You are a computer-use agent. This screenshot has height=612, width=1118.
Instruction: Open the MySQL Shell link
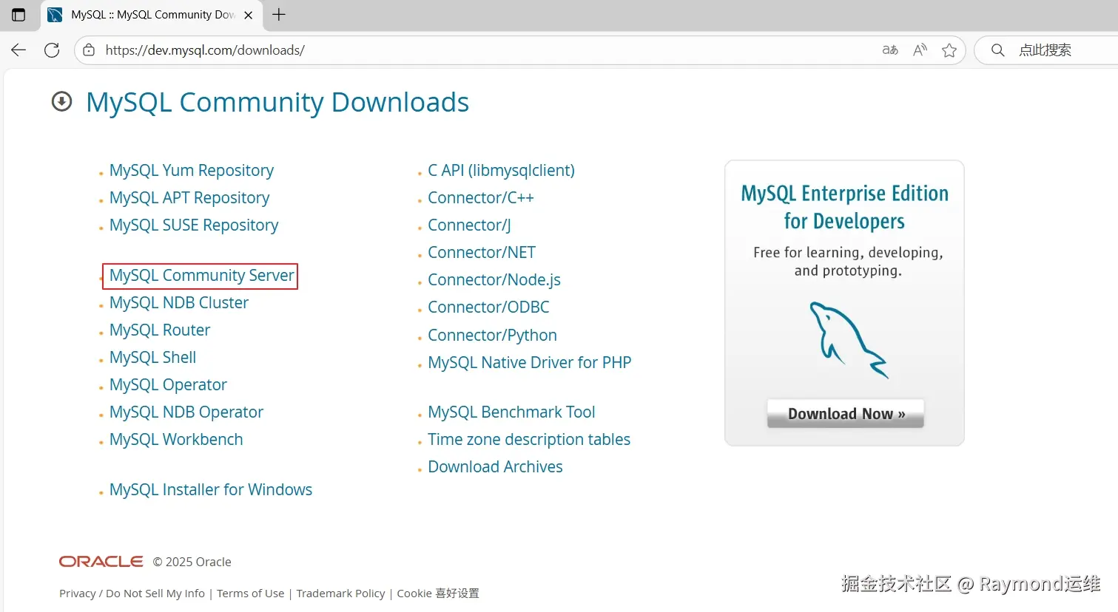click(x=153, y=357)
